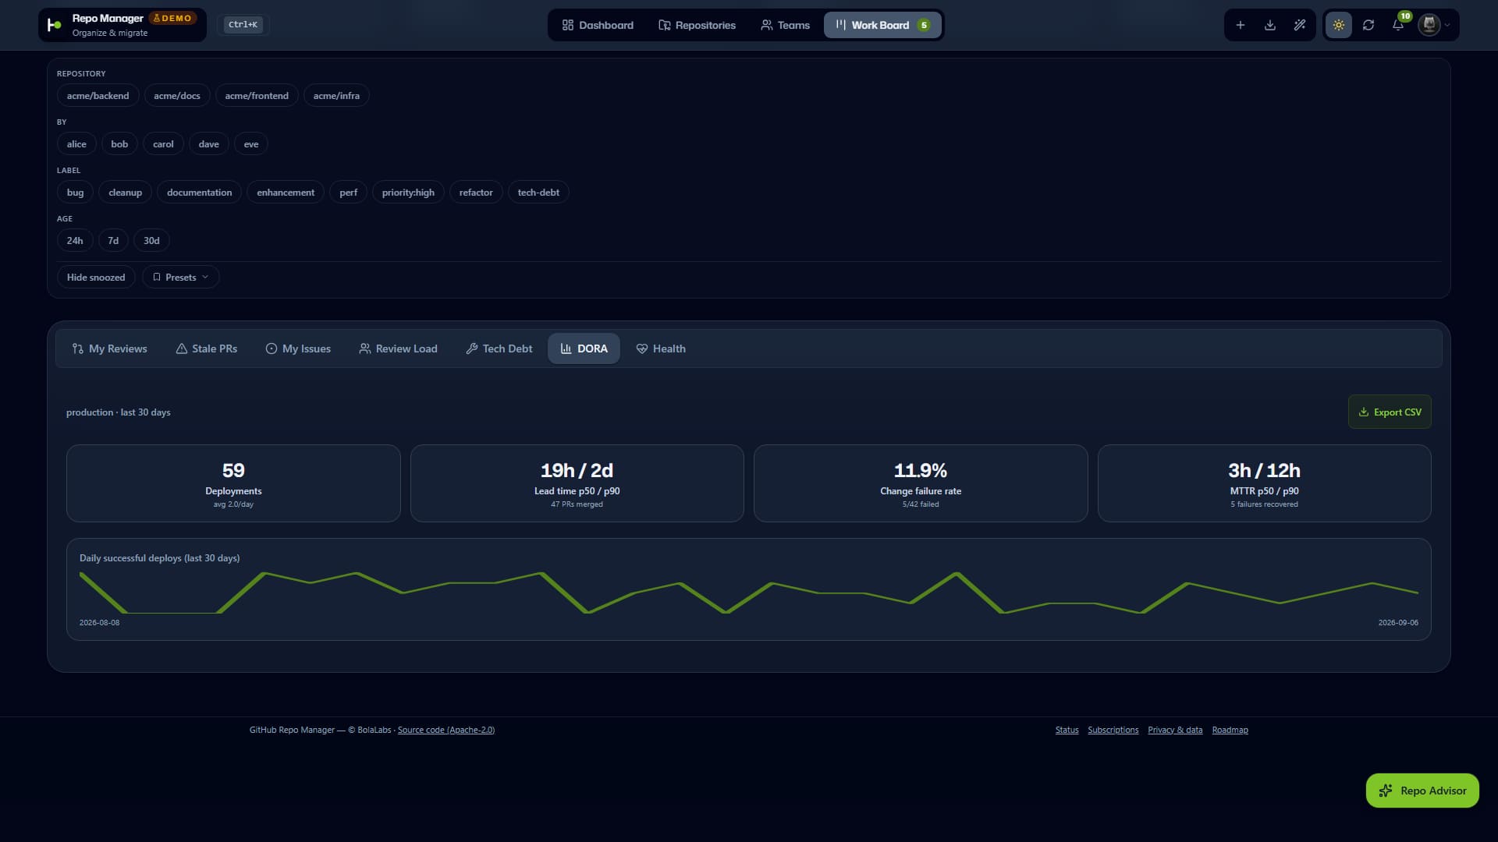
Task: Go to the Repositories nav item
Action: click(697, 25)
